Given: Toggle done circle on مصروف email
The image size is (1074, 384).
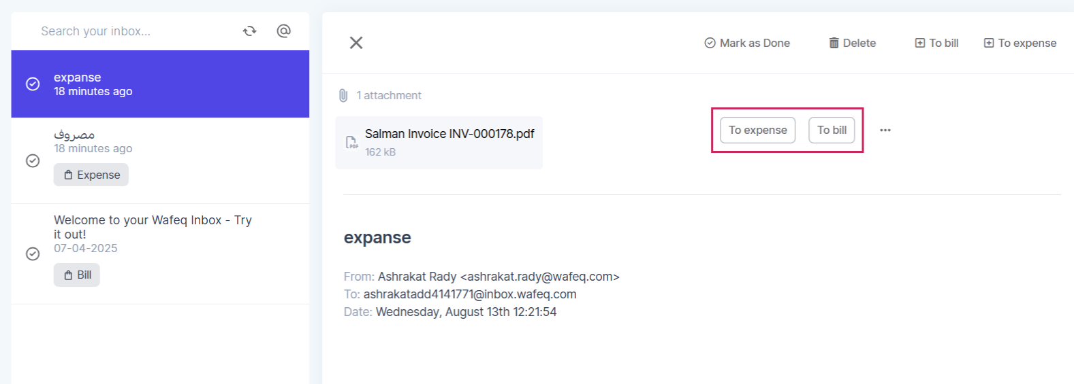Looking at the screenshot, I should pos(33,160).
